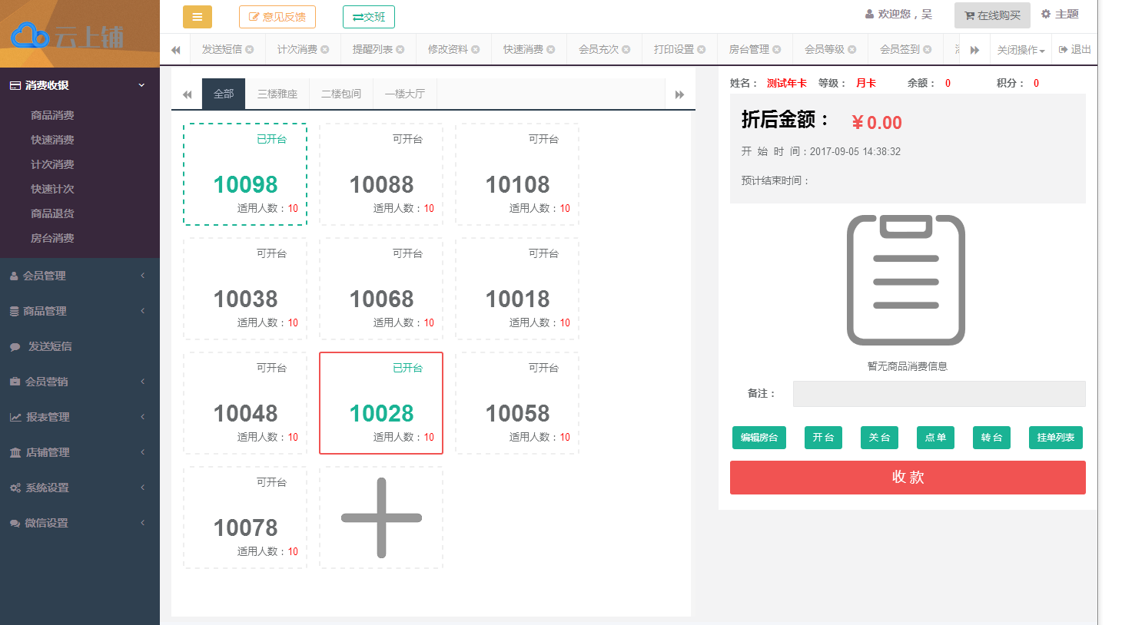Select the 一楼大厅 tab
Image resolution: width=1122 pixels, height=625 pixels.
pyautogui.click(x=405, y=94)
